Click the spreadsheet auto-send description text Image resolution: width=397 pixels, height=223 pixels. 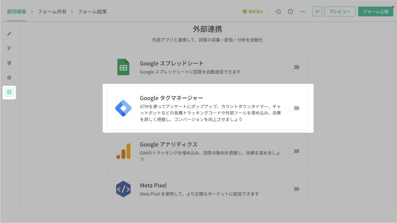(190, 72)
